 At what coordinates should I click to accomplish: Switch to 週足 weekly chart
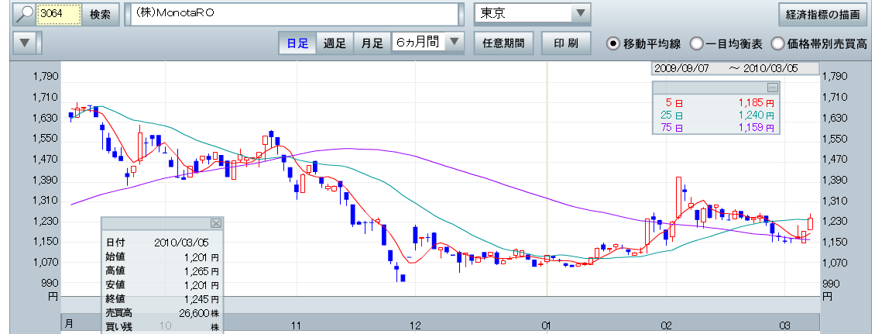[x=335, y=43]
